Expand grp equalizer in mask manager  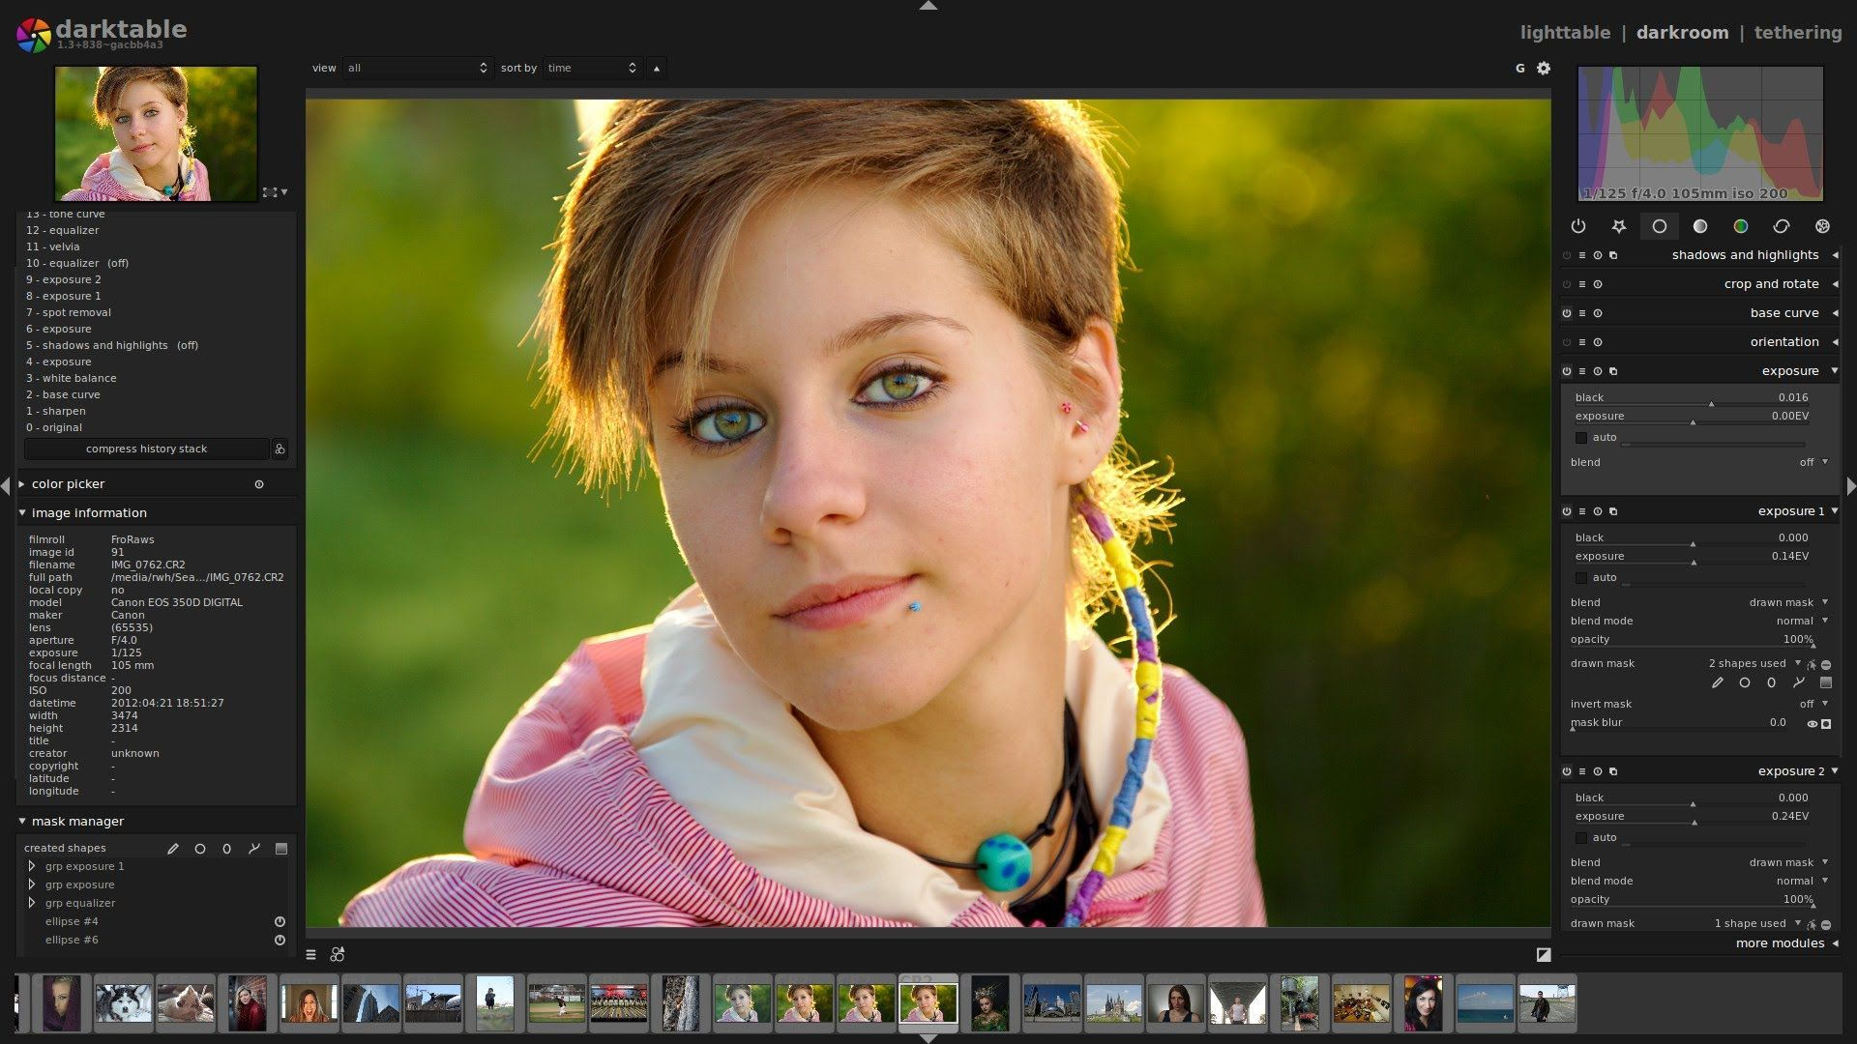point(32,903)
